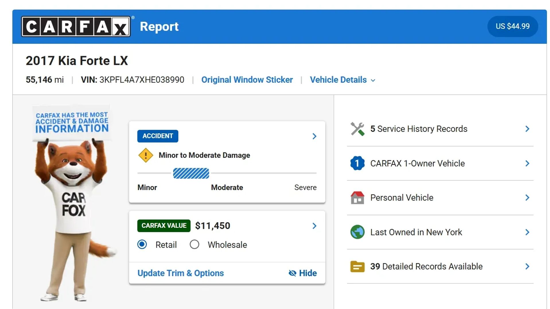Click the Report heading text
The image size is (550, 309).
coord(159,27)
